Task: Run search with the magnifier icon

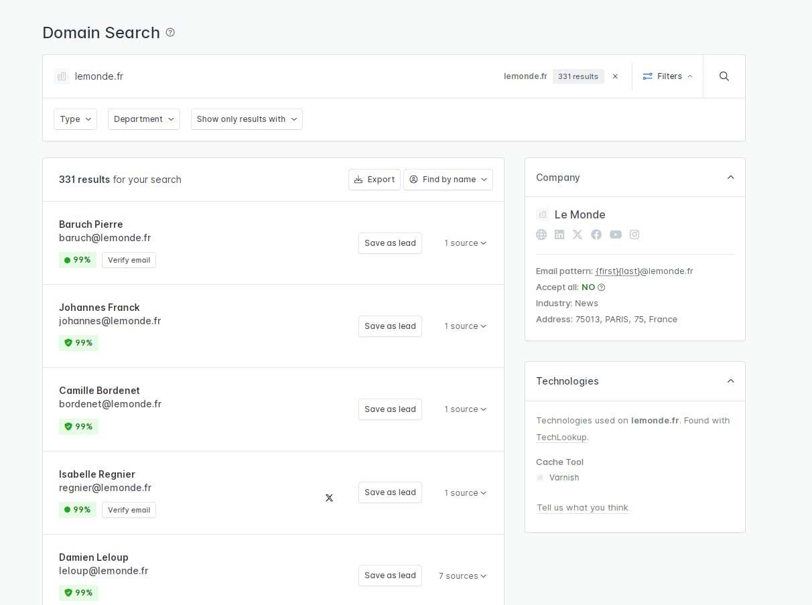Action: pyautogui.click(x=724, y=76)
